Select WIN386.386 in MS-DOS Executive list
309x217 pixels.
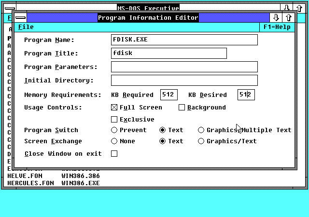[81, 176]
